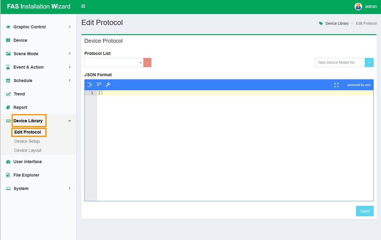The height and width of the screenshot is (240, 381).
Task: Click Device Library breadcrumb link
Action: pos(337,23)
